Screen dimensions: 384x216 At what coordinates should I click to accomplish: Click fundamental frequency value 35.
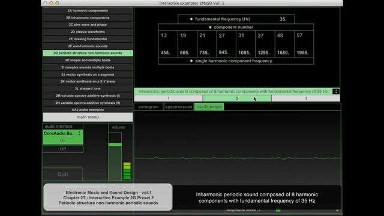pyautogui.click(x=283, y=19)
